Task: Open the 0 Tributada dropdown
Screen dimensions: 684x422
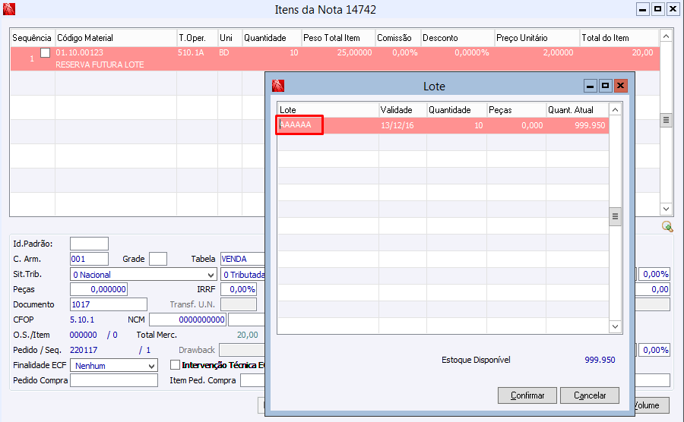Action: (243, 275)
